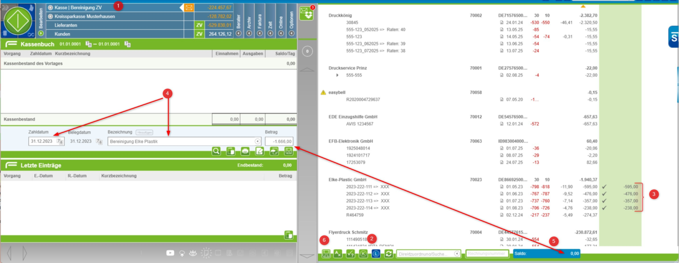
Task: Open the Bezeichnung field dropdown arrow
Action: click(x=257, y=141)
